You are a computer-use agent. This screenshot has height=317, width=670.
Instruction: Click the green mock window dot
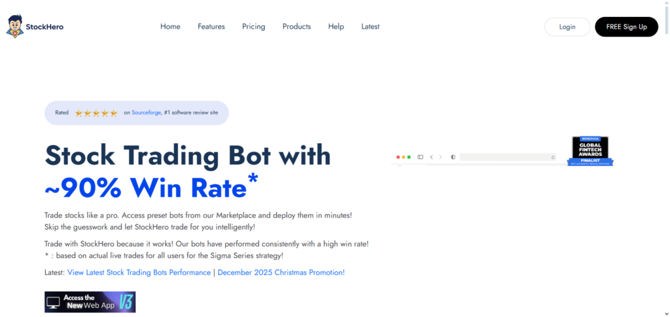tap(409, 157)
